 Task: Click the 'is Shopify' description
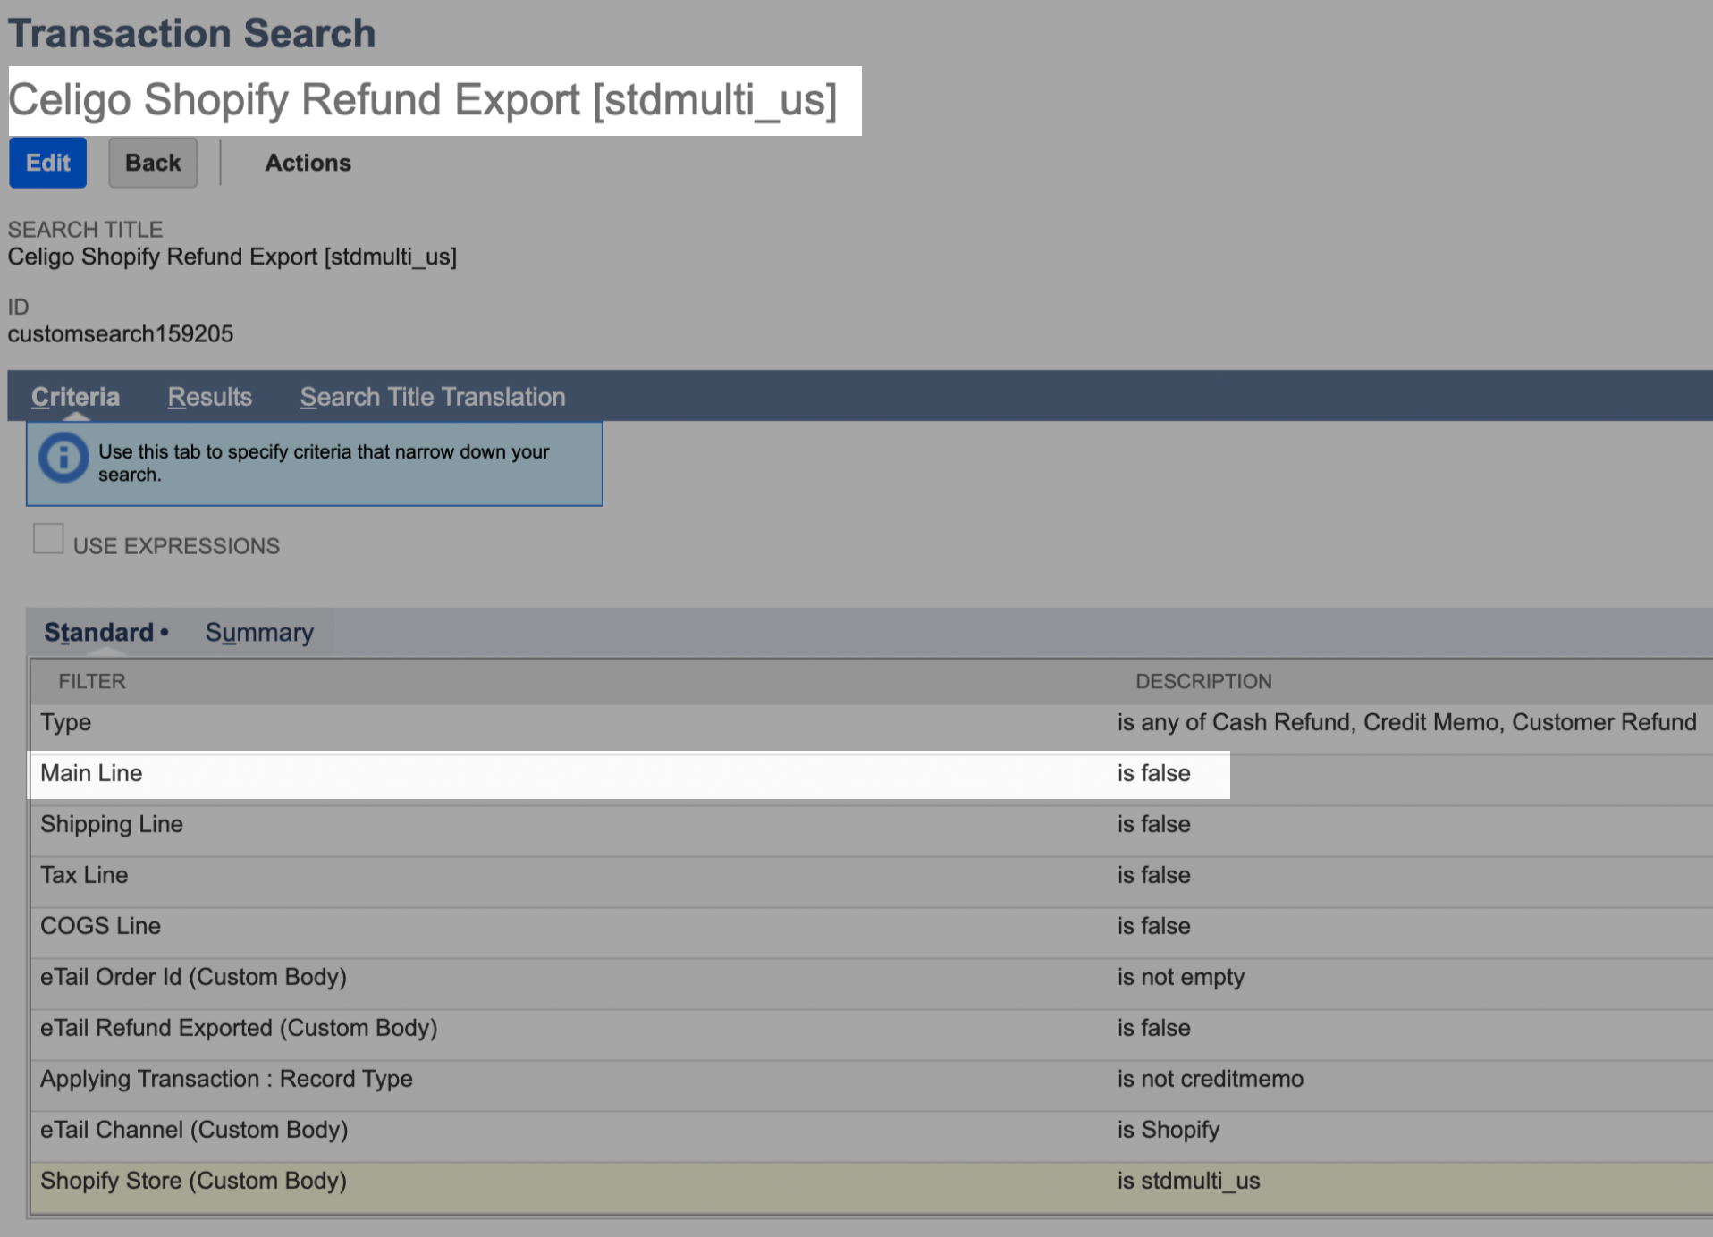[1168, 1131]
